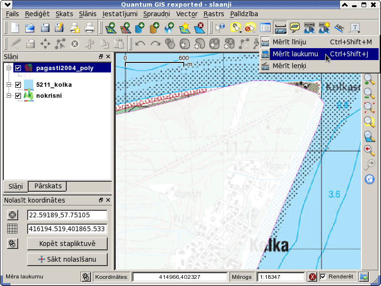Image resolution: width=381 pixels, height=286 pixels.
Task: Activate the Select Features tool
Action: click(x=235, y=28)
